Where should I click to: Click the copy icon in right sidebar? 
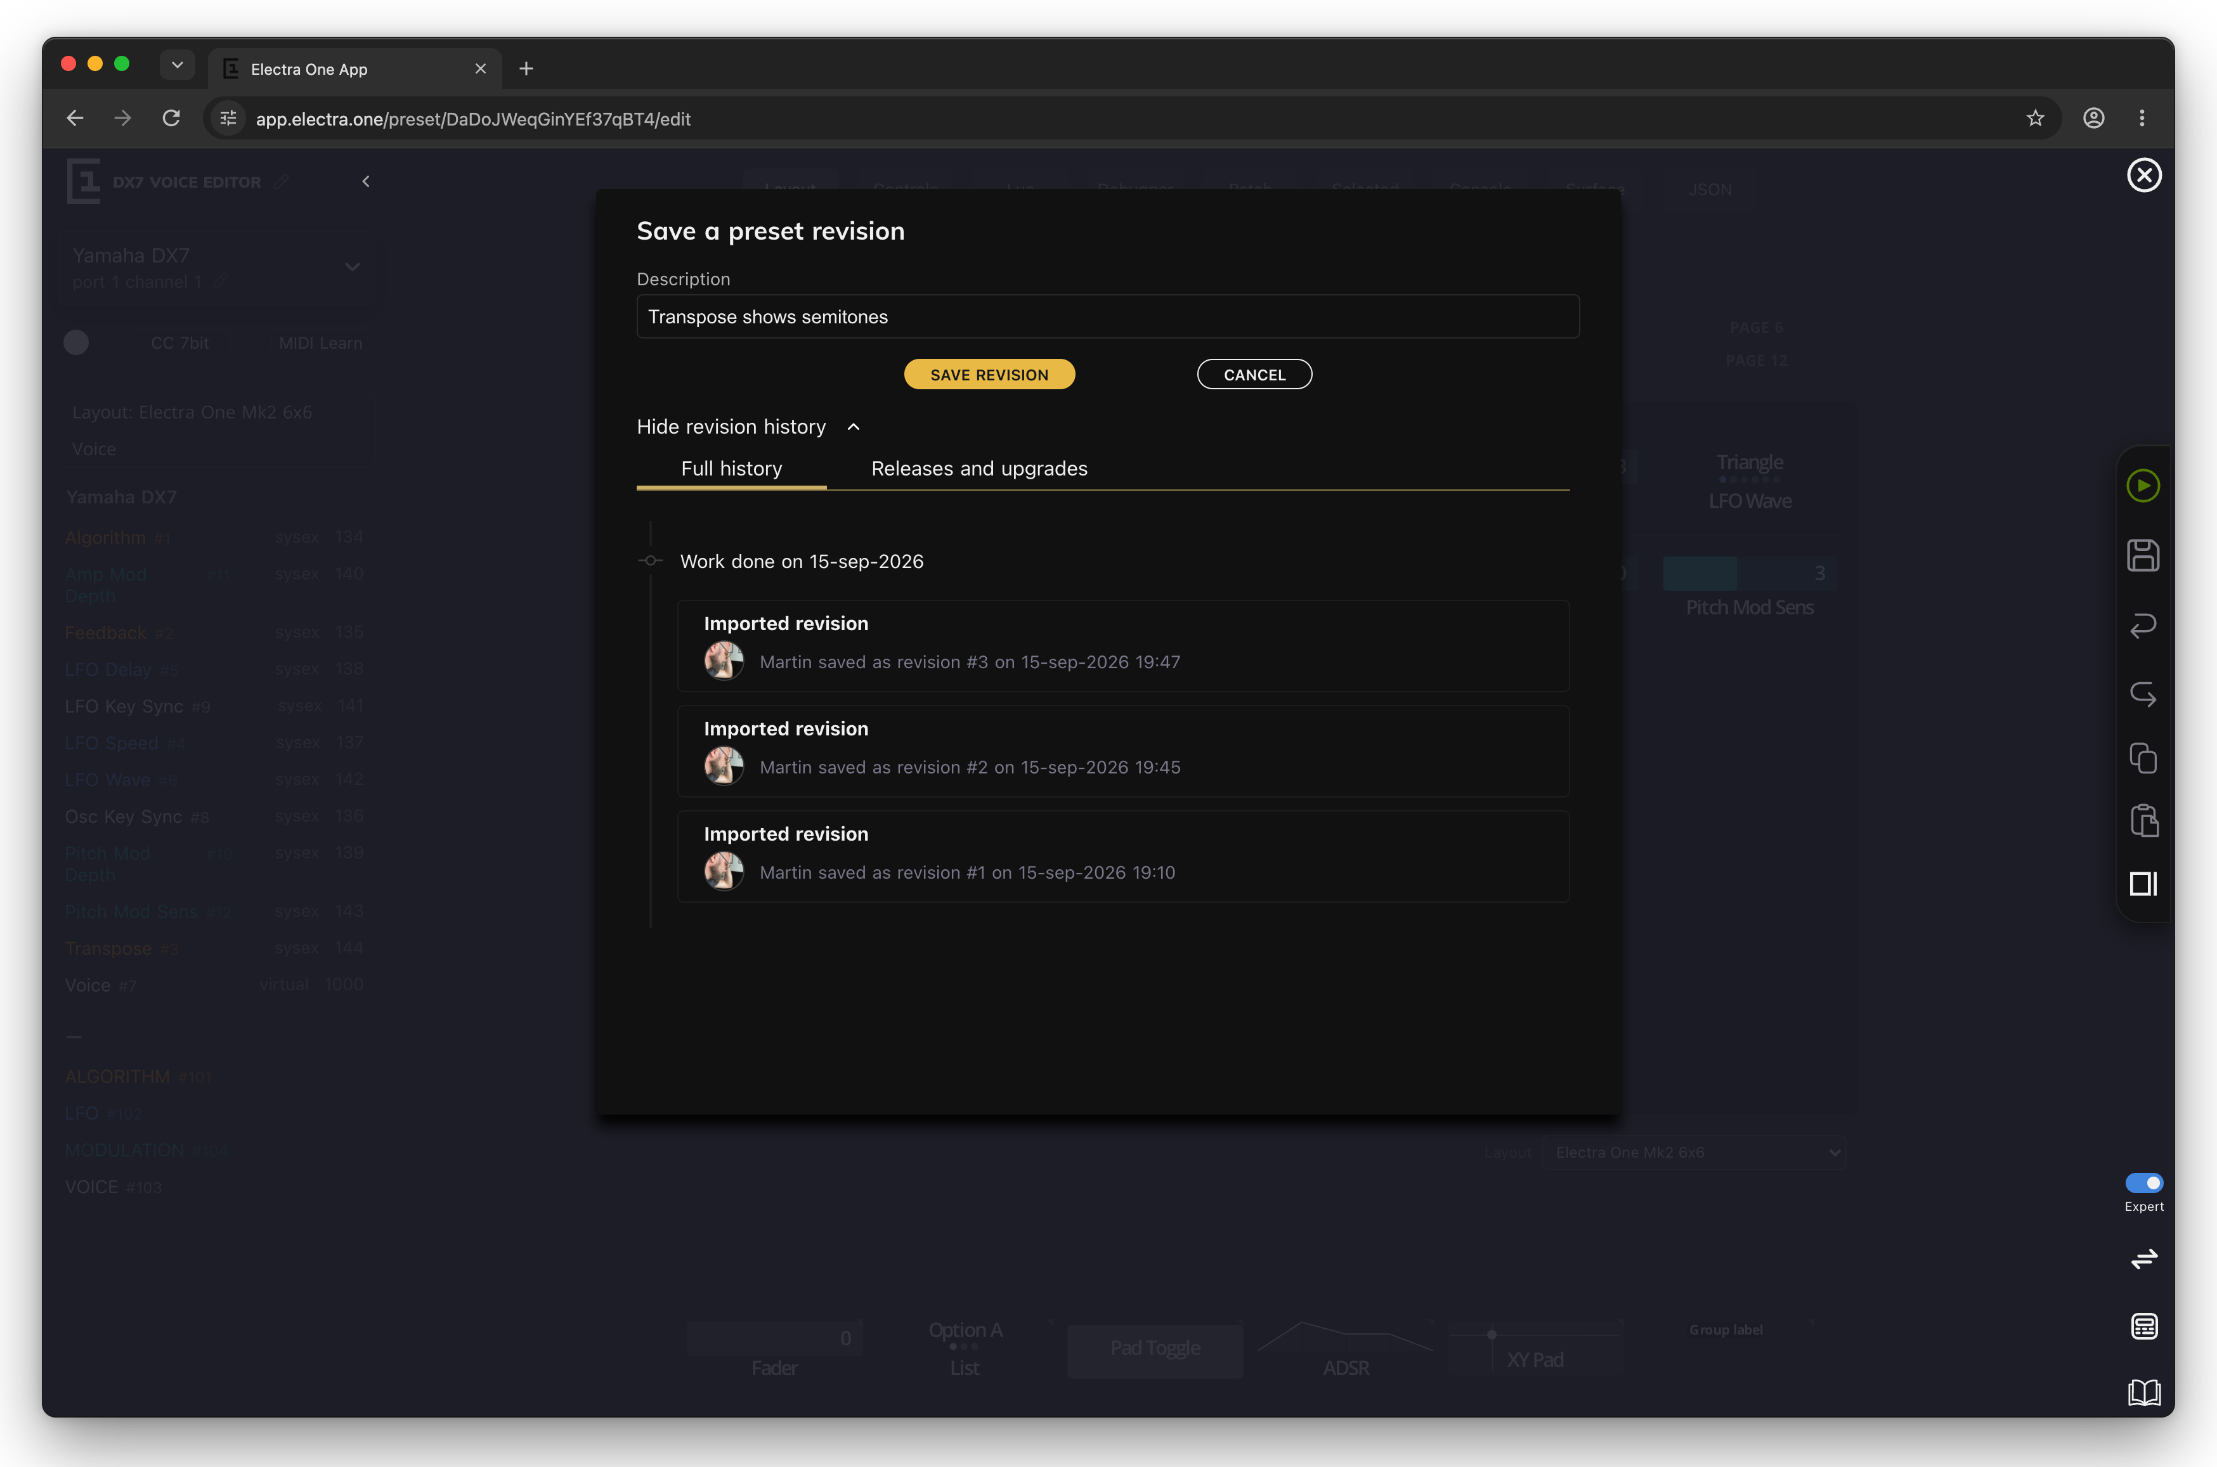(2143, 758)
